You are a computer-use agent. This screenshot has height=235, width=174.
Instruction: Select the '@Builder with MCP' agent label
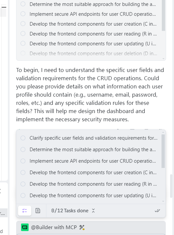pos(54,227)
